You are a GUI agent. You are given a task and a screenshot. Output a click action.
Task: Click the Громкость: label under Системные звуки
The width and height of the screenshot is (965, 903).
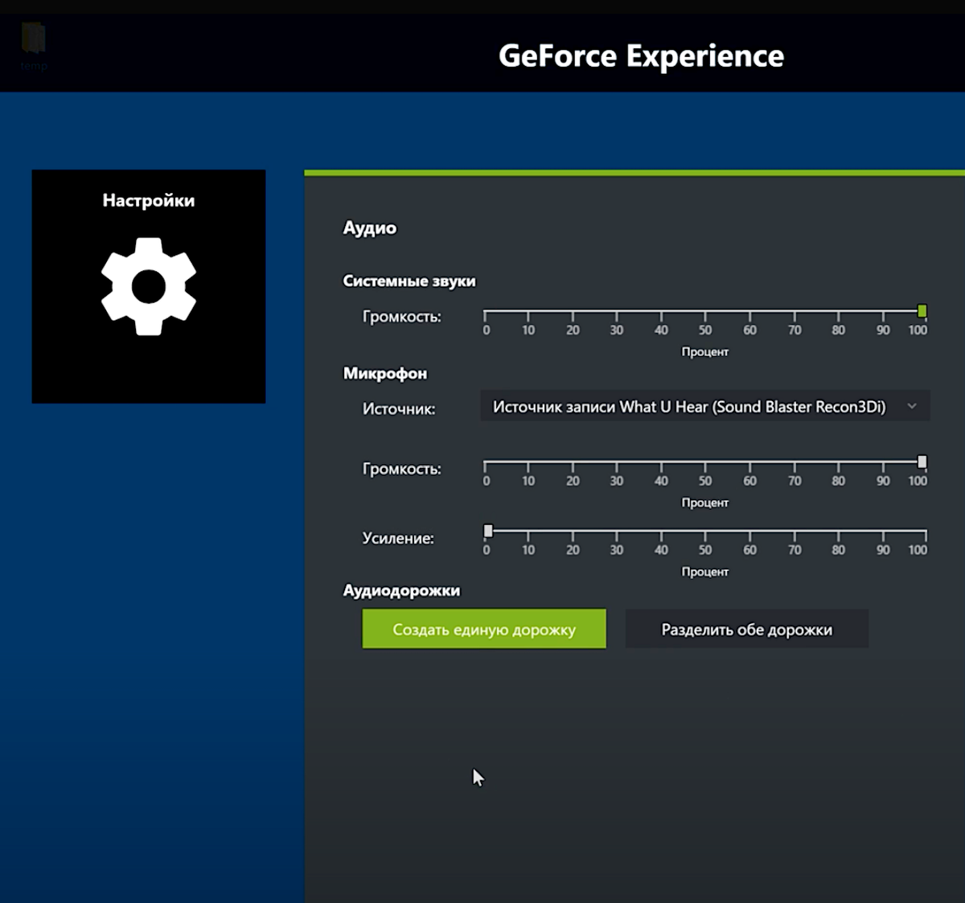coord(402,317)
